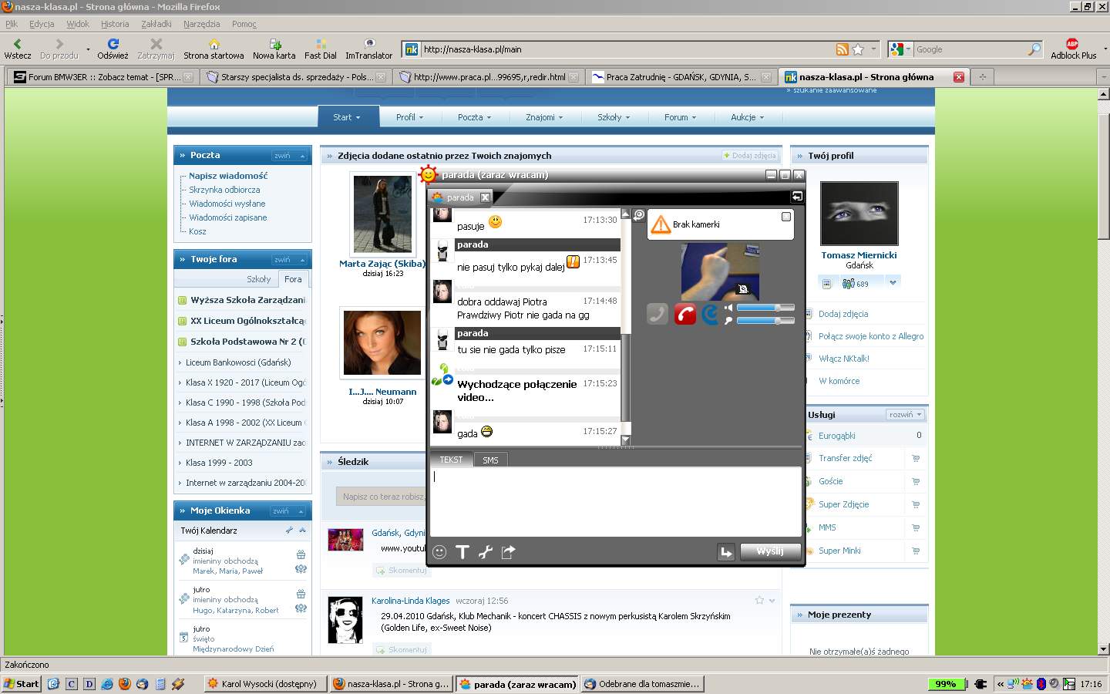Click the favorite star on Karolina-Linda Klages post
The height and width of the screenshot is (694, 1110).
click(x=759, y=600)
